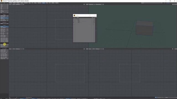Click move-view icon of Perspective viewport

coord(173,4)
